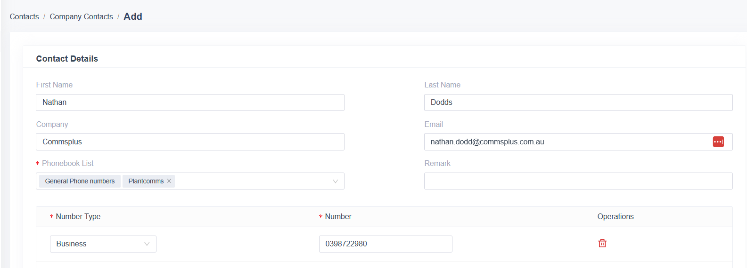Click the Number Type column header

coord(78,216)
